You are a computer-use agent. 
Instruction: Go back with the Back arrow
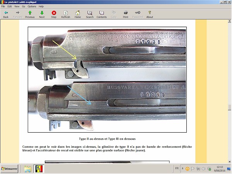tap(6, 15)
